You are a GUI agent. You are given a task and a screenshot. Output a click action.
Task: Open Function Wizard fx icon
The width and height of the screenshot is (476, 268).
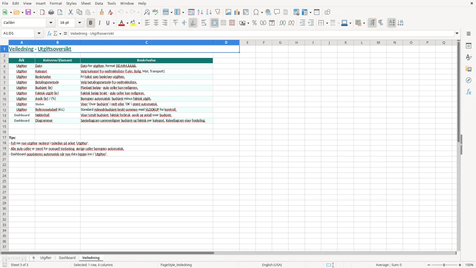point(50,33)
